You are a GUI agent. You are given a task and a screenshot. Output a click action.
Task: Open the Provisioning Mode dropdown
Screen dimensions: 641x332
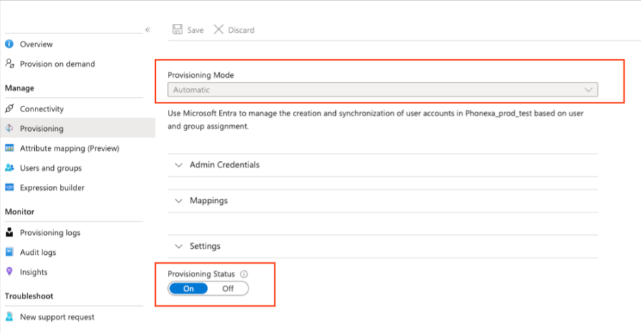[383, 89]
